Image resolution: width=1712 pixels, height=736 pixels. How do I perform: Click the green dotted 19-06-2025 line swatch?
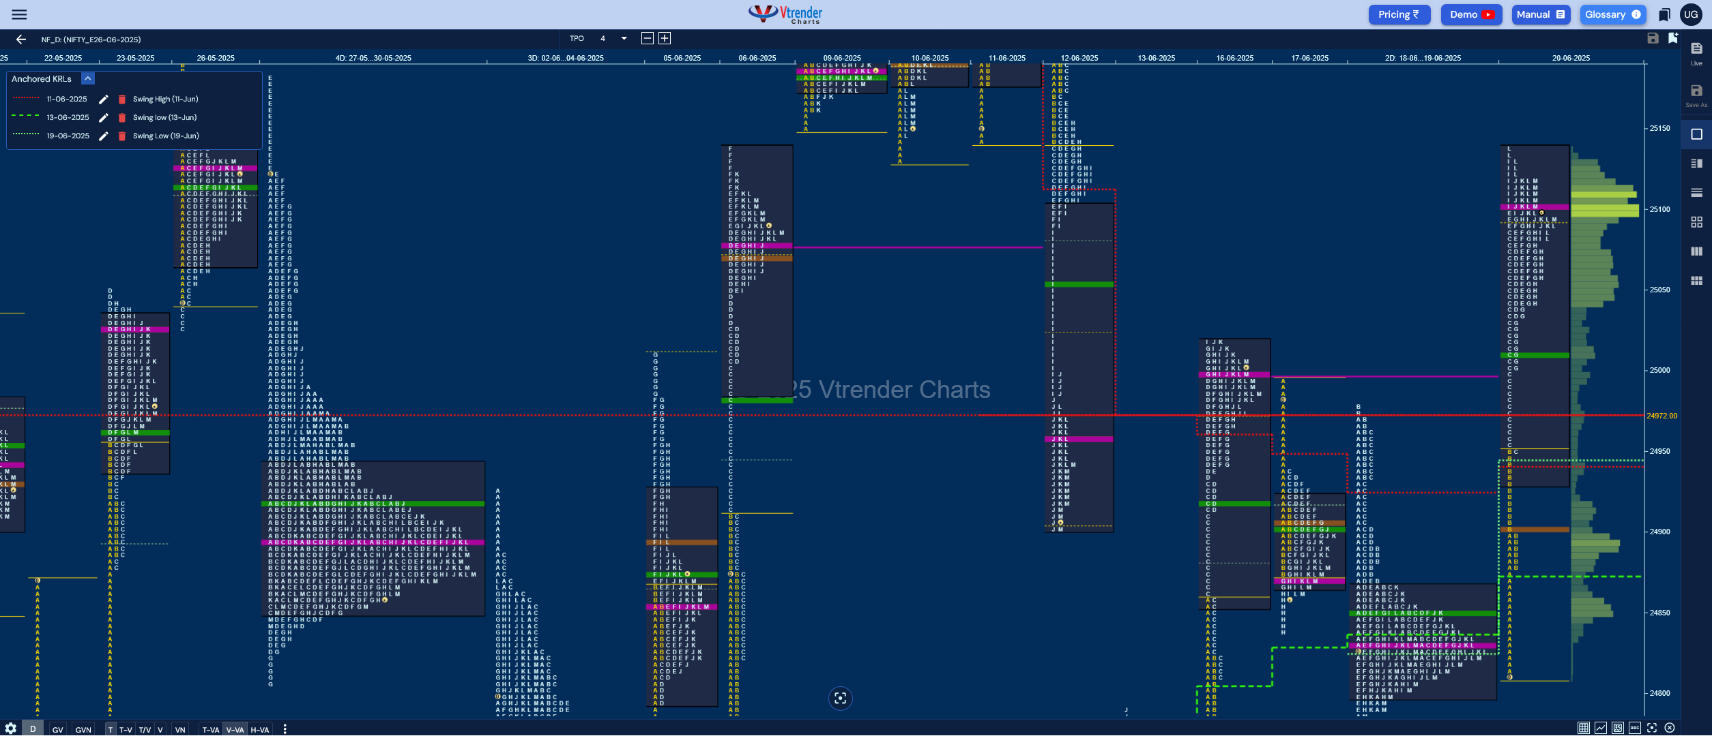(26, 134)
